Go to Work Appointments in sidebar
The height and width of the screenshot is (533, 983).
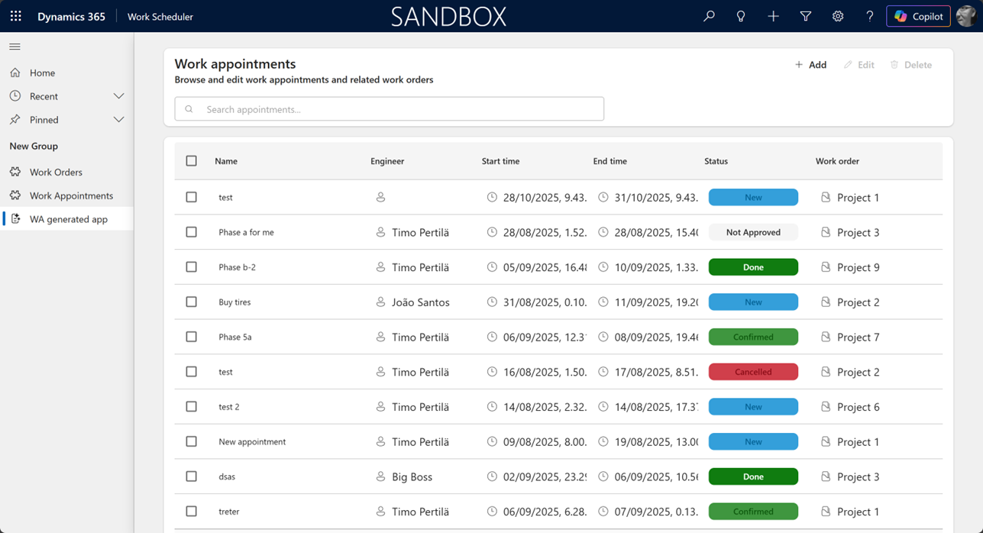[x=71, y=195]
